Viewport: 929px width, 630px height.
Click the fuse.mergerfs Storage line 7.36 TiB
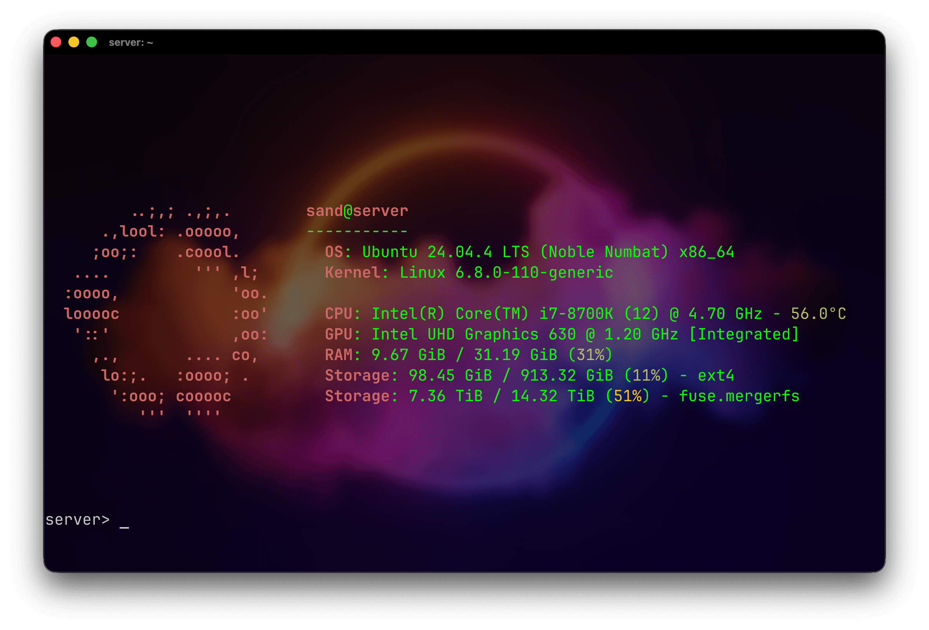pyautogui.click(x=562, y=396)
